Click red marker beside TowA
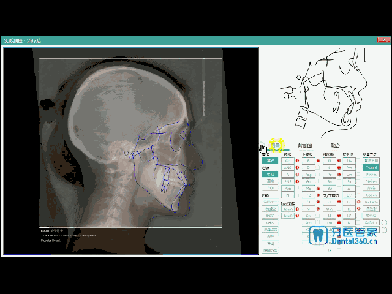The height and width of the screenshot is (294, 392). coord(298,209)
